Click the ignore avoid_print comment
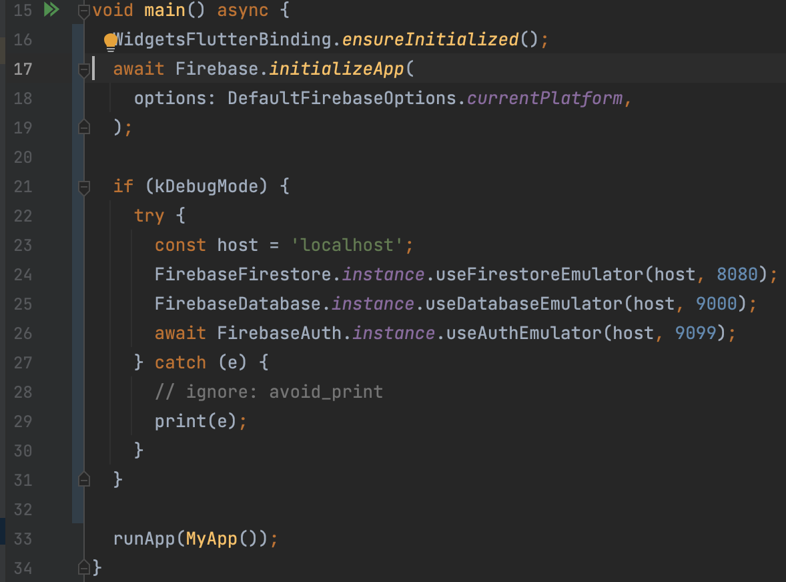This screenshot has width=786, height=582. tap(269, 392)
